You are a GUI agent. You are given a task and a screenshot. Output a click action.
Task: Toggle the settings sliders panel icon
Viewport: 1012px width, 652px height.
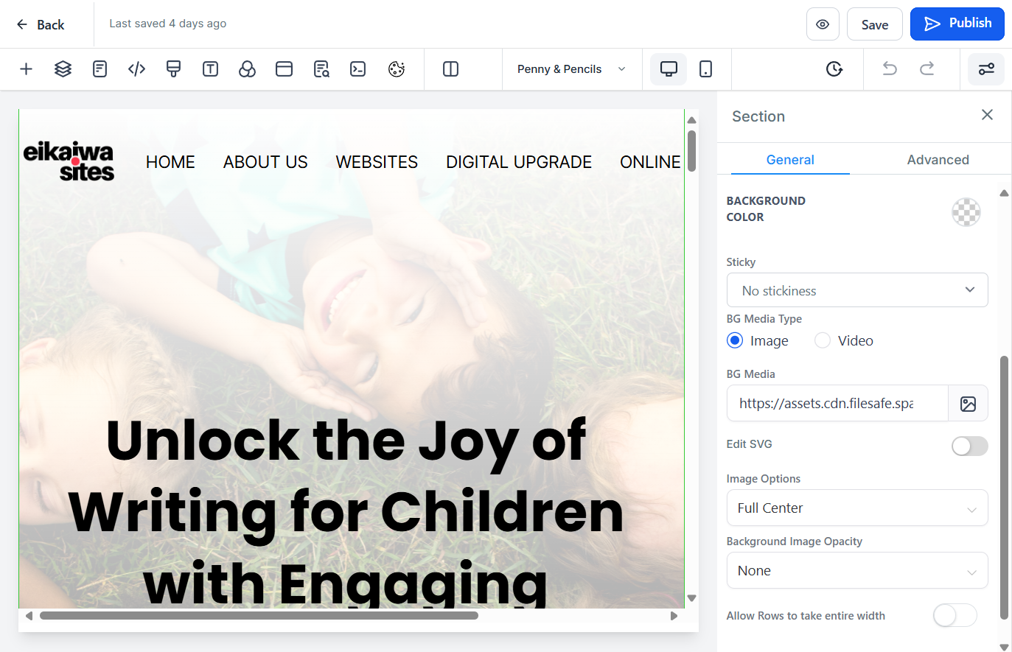986,69
